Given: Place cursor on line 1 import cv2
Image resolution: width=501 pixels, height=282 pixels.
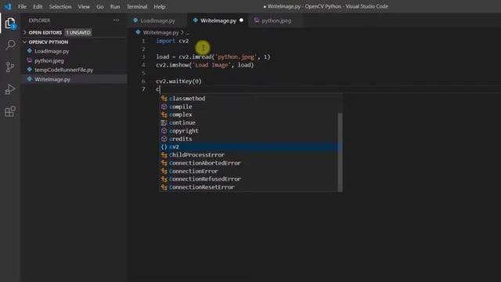Looking at the screenshot, I should (x=172, y=41).
